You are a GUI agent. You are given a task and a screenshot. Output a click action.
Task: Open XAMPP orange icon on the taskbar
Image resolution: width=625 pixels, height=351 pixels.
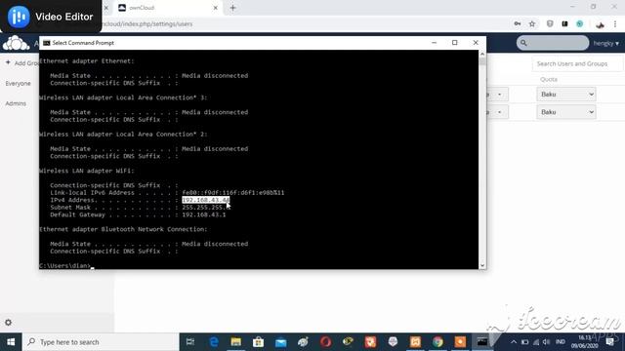pyautogui.click(x=415, y=342)
